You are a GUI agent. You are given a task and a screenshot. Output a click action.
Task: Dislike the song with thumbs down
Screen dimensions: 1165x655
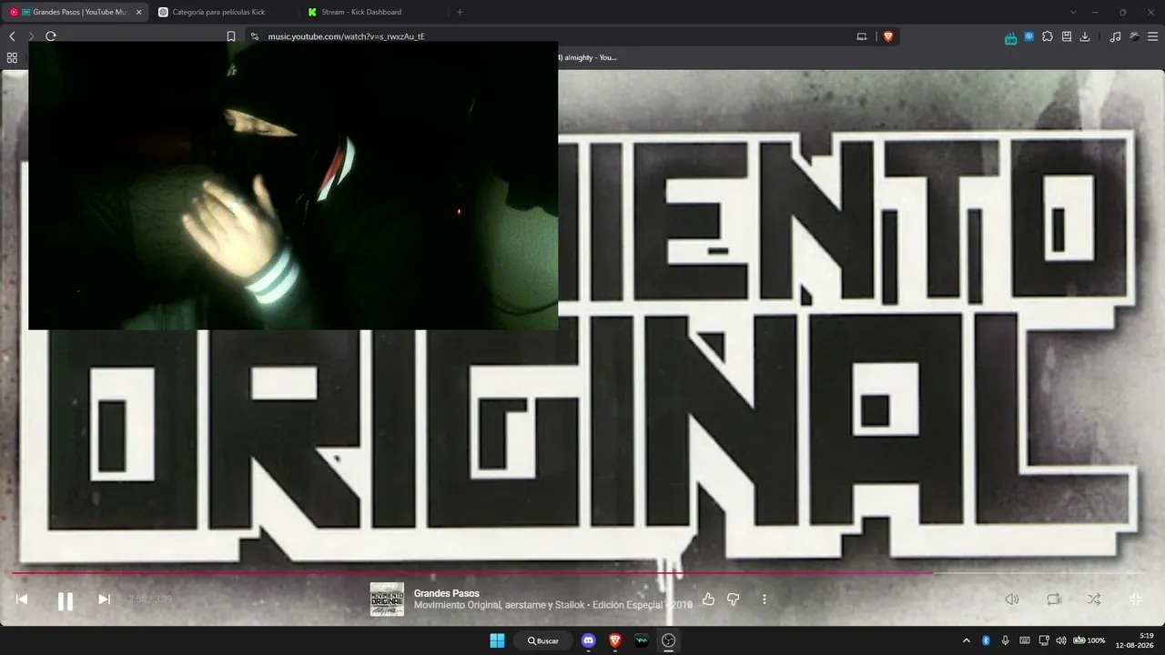click(733, 599)
